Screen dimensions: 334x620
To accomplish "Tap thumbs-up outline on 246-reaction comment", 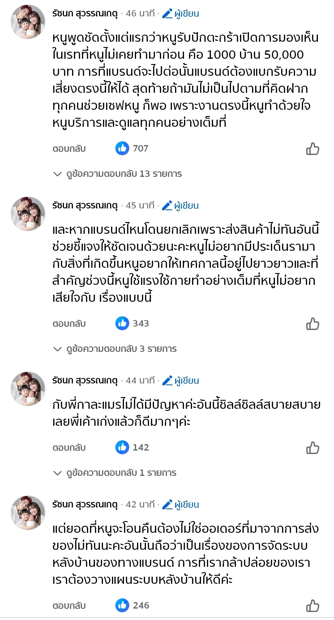I will coord(312,606).
